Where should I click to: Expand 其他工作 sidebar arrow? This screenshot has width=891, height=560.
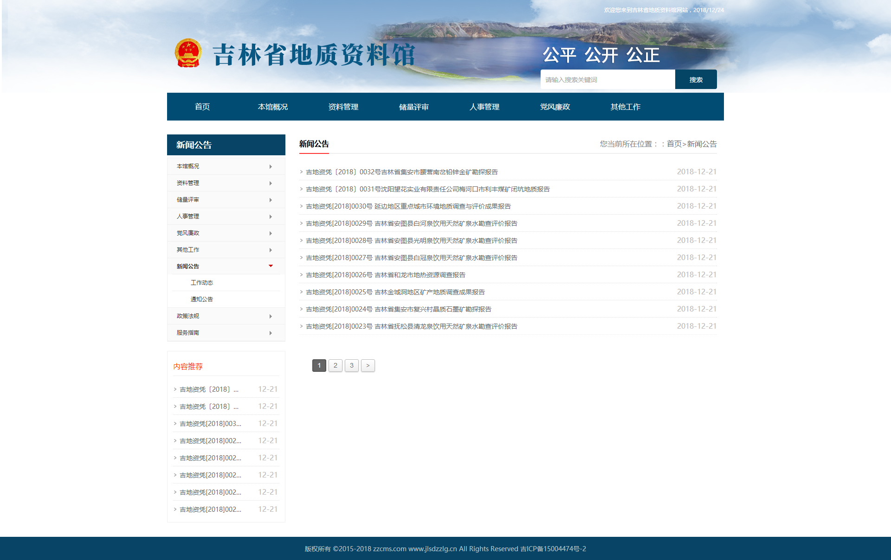click(x=271, y=250)
